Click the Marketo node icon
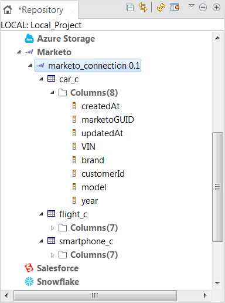Viewport: 225px width, 303px height. pos(29,52)
